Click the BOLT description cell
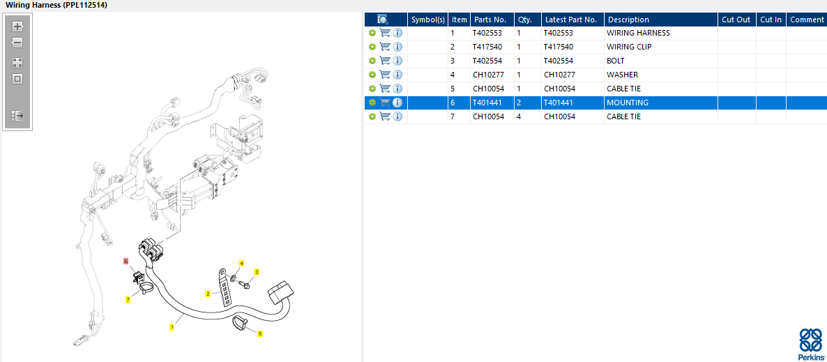This screenshot has width=827, height=362. tap(661, 61)
